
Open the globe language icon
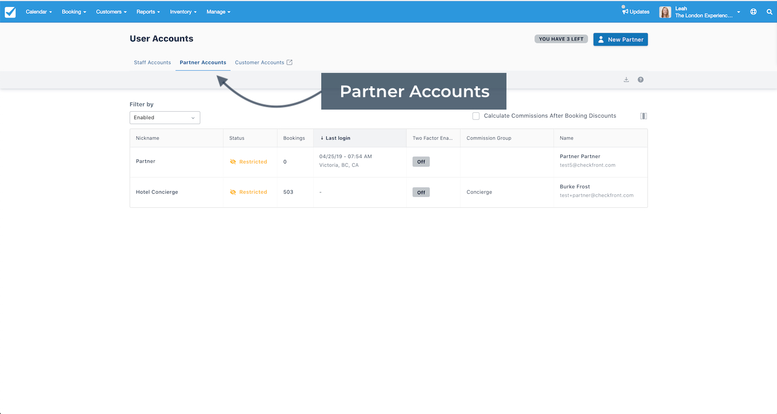(753, 12)
